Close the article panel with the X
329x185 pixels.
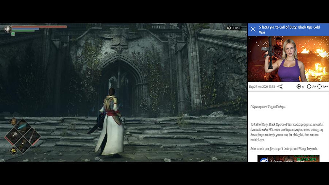253,29
